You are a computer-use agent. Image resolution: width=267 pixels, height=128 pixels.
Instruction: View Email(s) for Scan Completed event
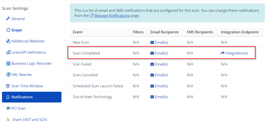point(159,53)
